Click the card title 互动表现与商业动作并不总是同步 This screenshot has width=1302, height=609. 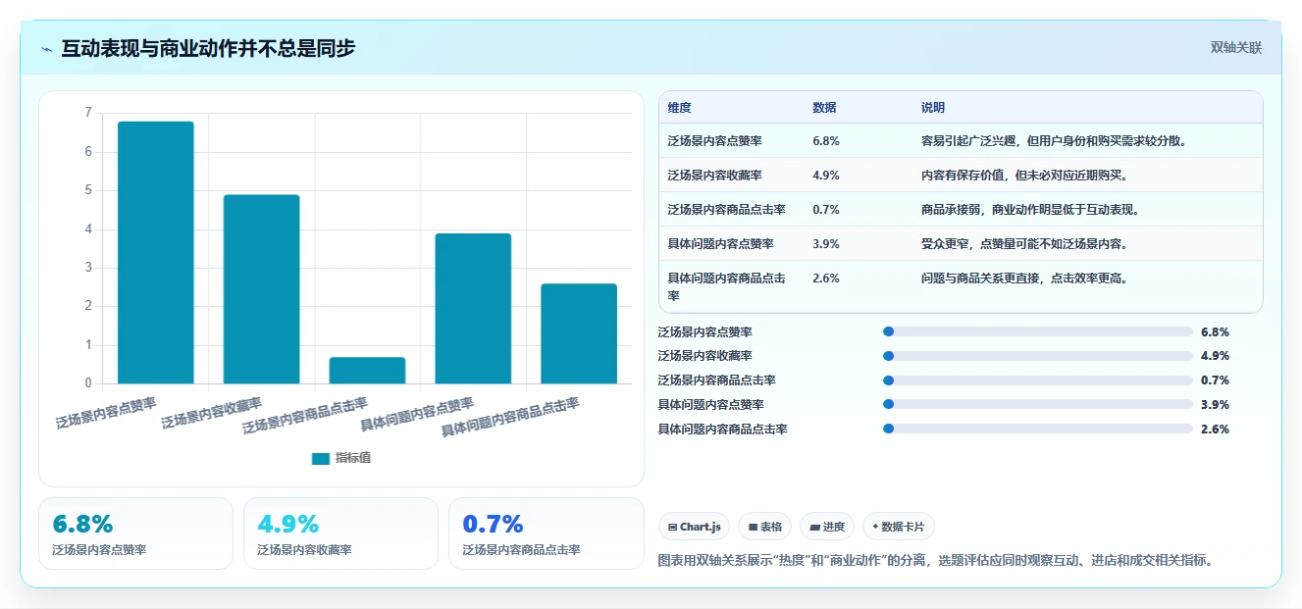208,48
